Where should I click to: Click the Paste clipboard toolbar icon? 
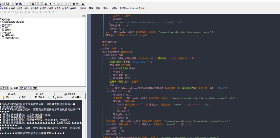[x=20, y=4]
